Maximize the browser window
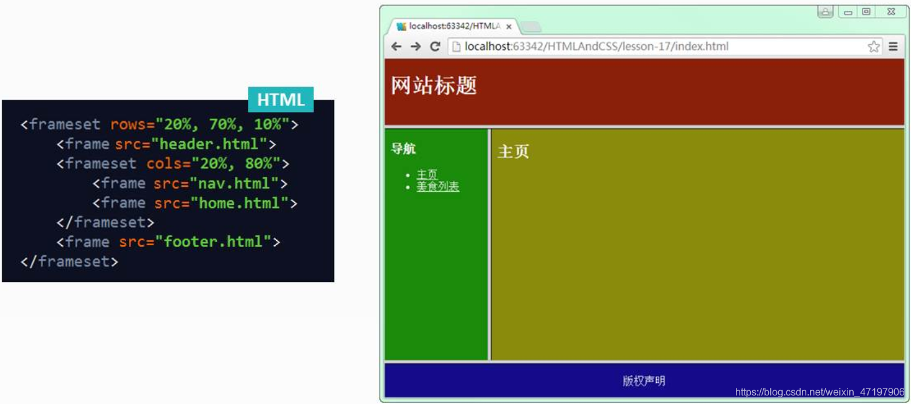The height and width of the screenshot is (404, 911). click(866, 12)
